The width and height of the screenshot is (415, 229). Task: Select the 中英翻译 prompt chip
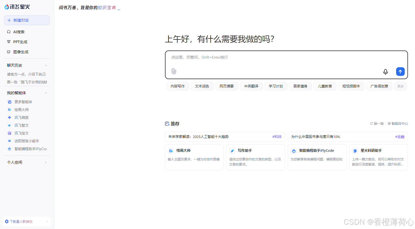[x=251, y=86]
